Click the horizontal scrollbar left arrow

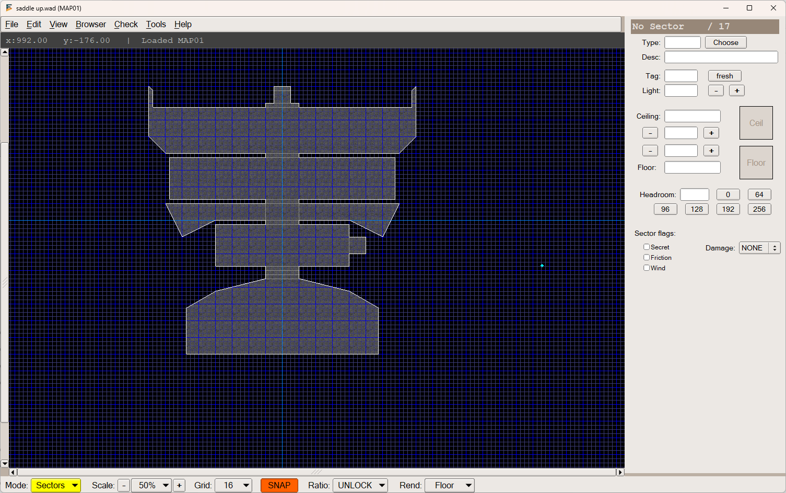pyautogui.click(x=13, y=472)
